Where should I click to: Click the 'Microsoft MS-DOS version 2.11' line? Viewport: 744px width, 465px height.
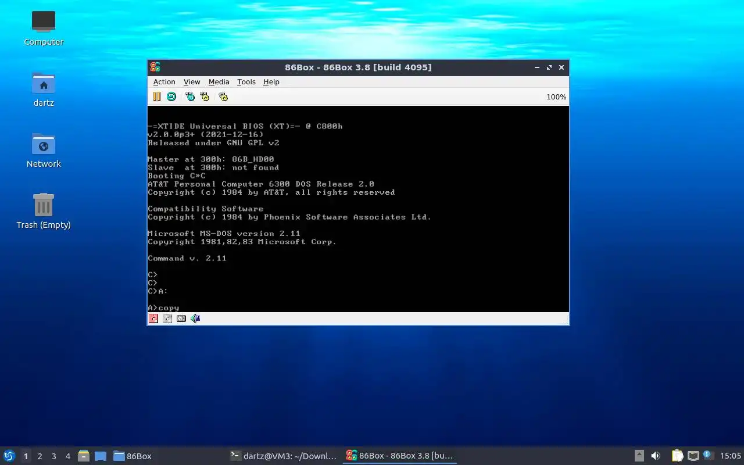[x=224, y=234]
